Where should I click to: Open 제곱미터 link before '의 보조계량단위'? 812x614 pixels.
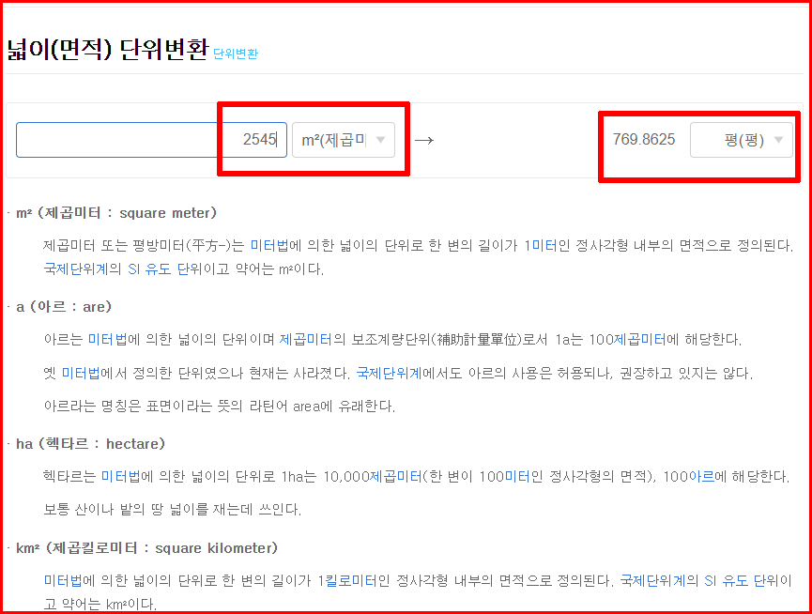[x=305, y=339]
